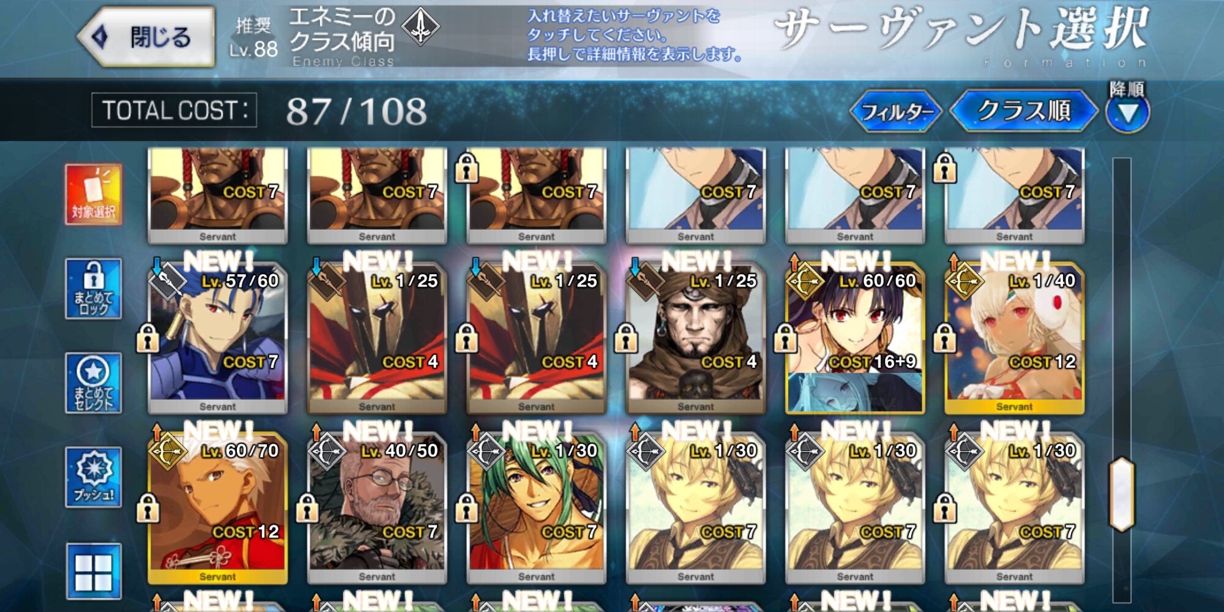This screenshot has height=612, width=1224.
Task: Toggle descending order arrow button
Action: point(1127,113)
